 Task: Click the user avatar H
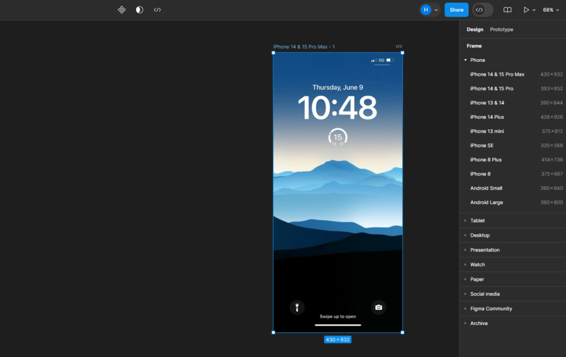point(426,10)
